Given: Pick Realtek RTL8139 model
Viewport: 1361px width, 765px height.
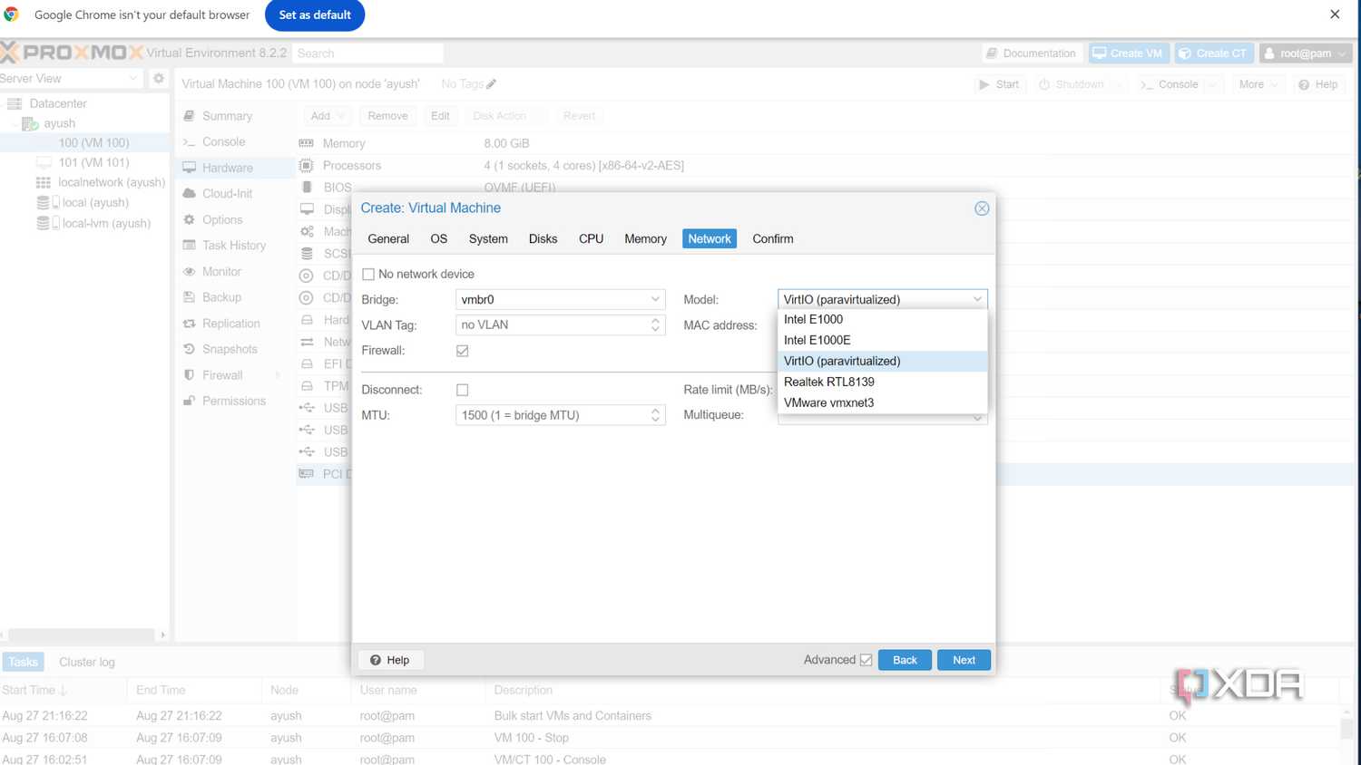Looking at the screenshot, I should pos(882,382).
